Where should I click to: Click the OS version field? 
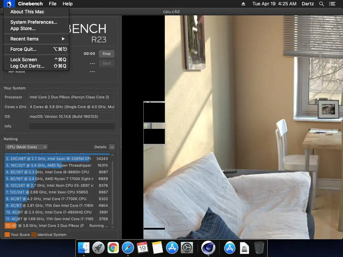72,116
